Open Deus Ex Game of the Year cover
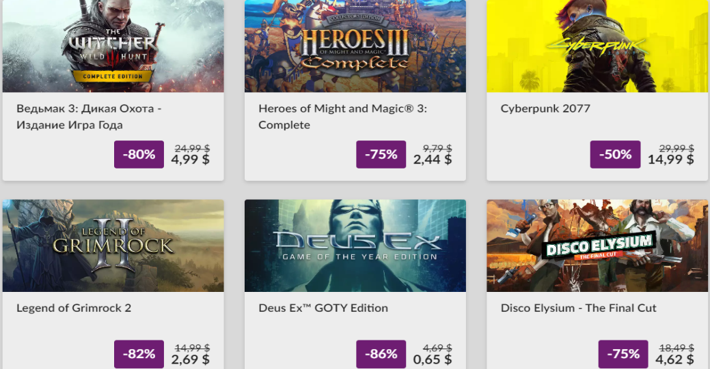This screenshot has width=710, height=369. point(355,246)
